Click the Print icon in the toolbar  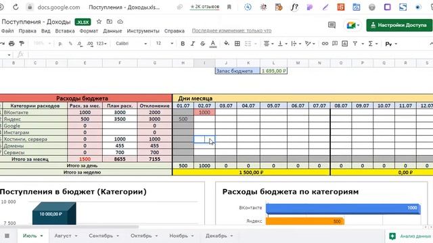pos(12,43)
